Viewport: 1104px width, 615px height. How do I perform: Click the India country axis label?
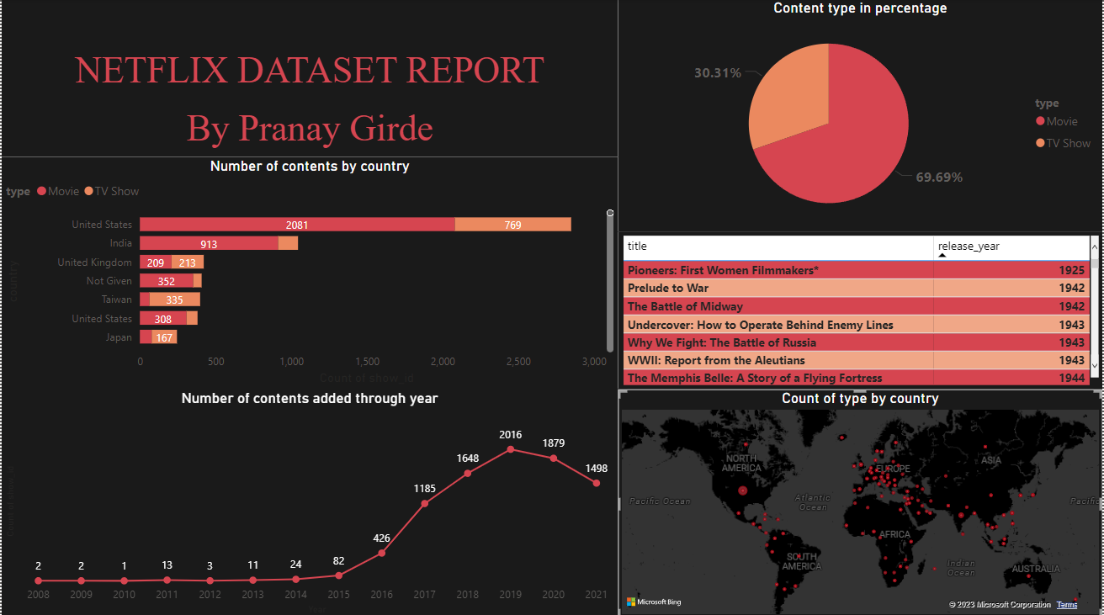coord(120,243)
